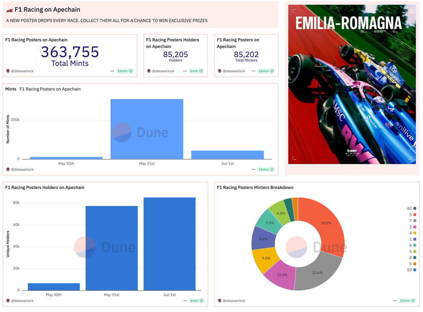
Task: Click May 30th bar in Mints chart
Action: coord(66,158)
